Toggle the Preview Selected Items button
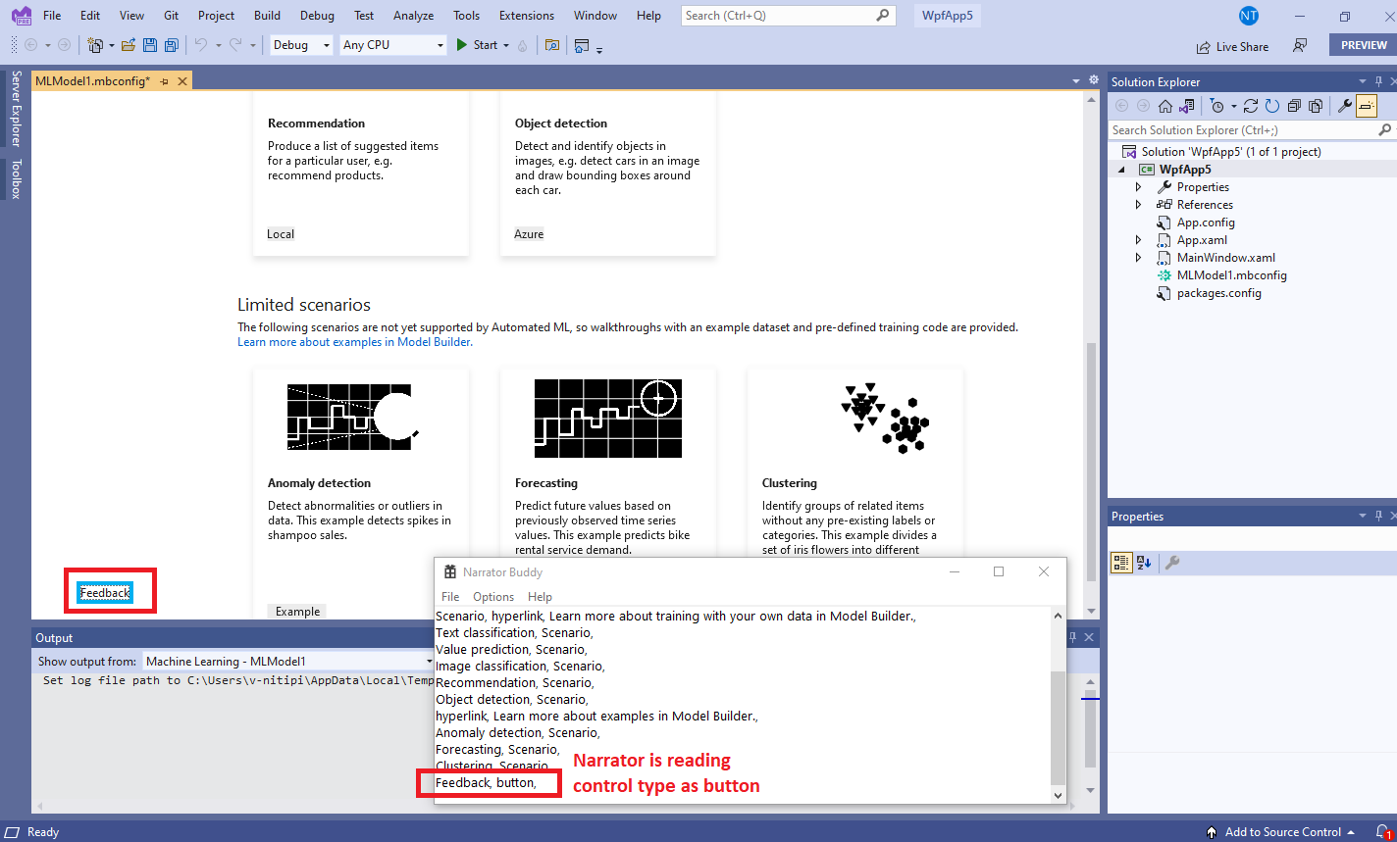The height and width of the screenshot is (842, 1397). point(1365,105)
